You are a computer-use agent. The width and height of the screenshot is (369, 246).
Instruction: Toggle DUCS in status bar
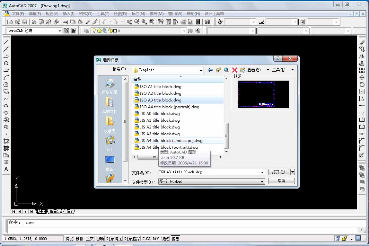(146, 239)
